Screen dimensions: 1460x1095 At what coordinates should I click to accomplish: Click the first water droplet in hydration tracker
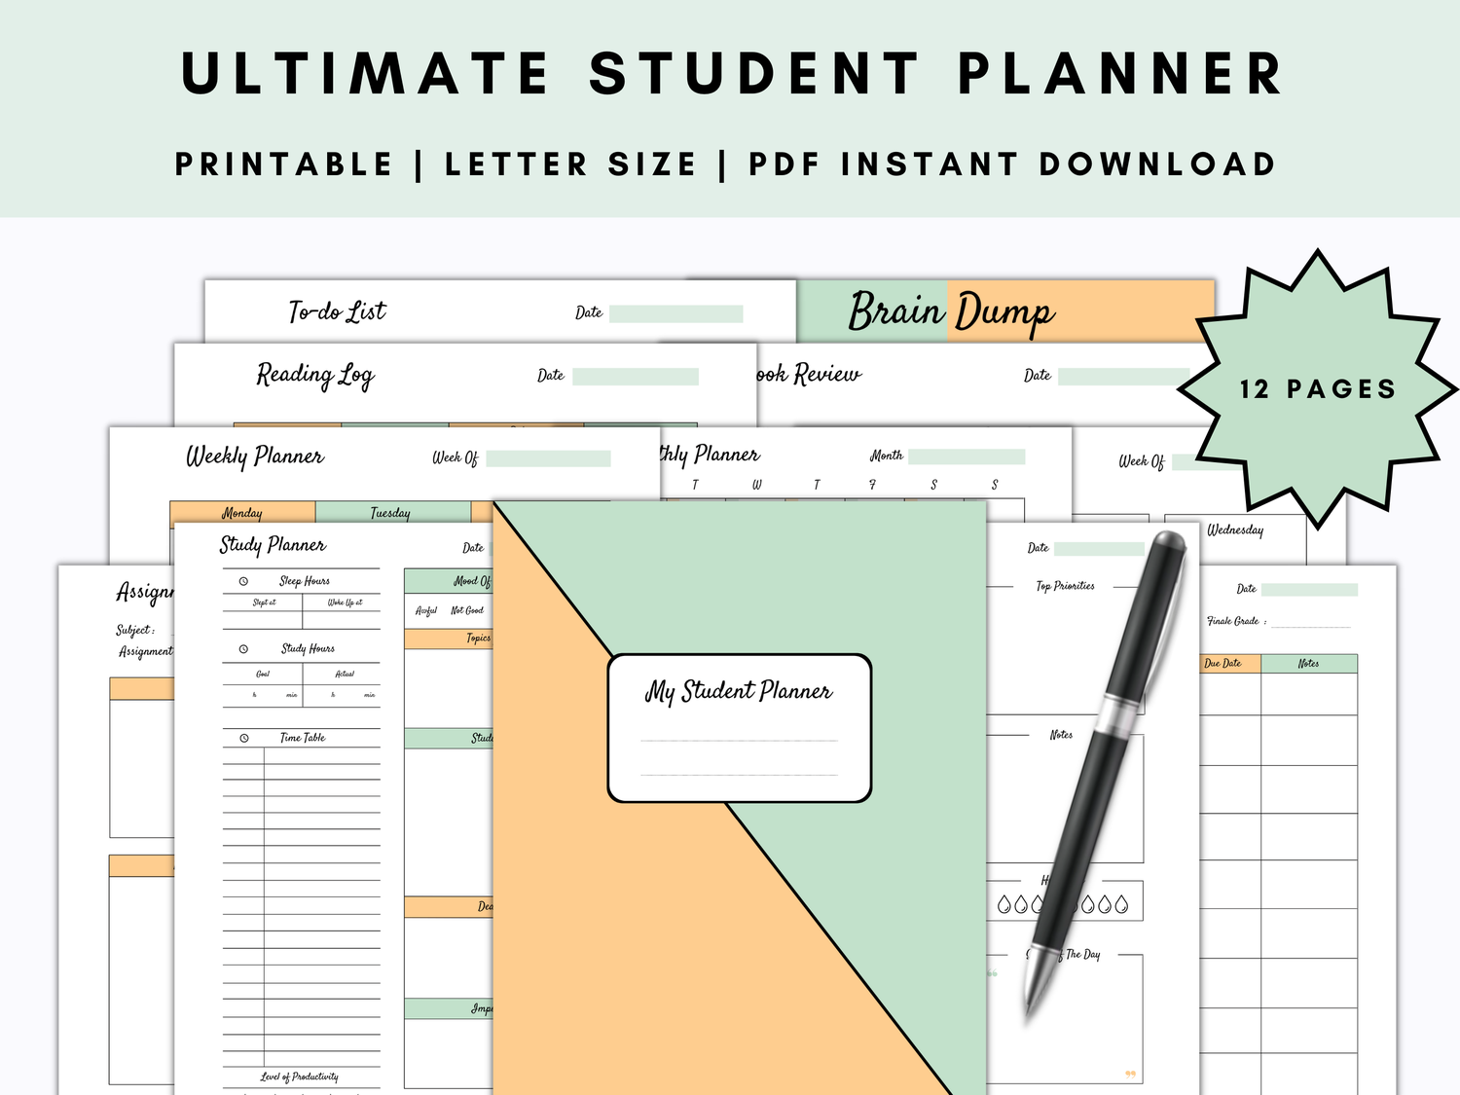click(1004, 904)
